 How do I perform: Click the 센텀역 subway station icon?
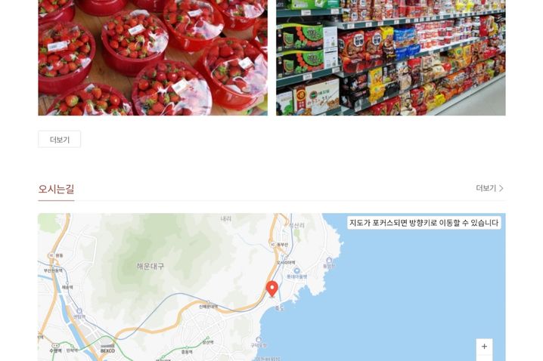click(79, 311)
